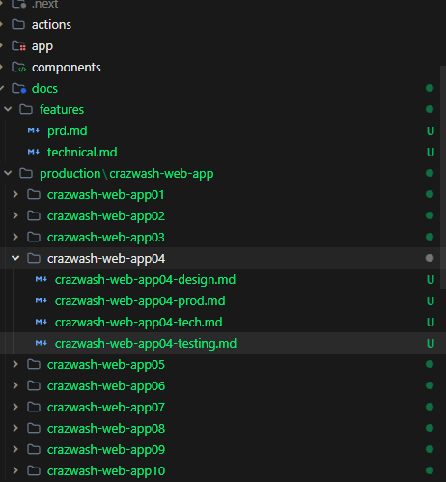
Task: Collapse the features folder chevron
Action: coord(8,109)
